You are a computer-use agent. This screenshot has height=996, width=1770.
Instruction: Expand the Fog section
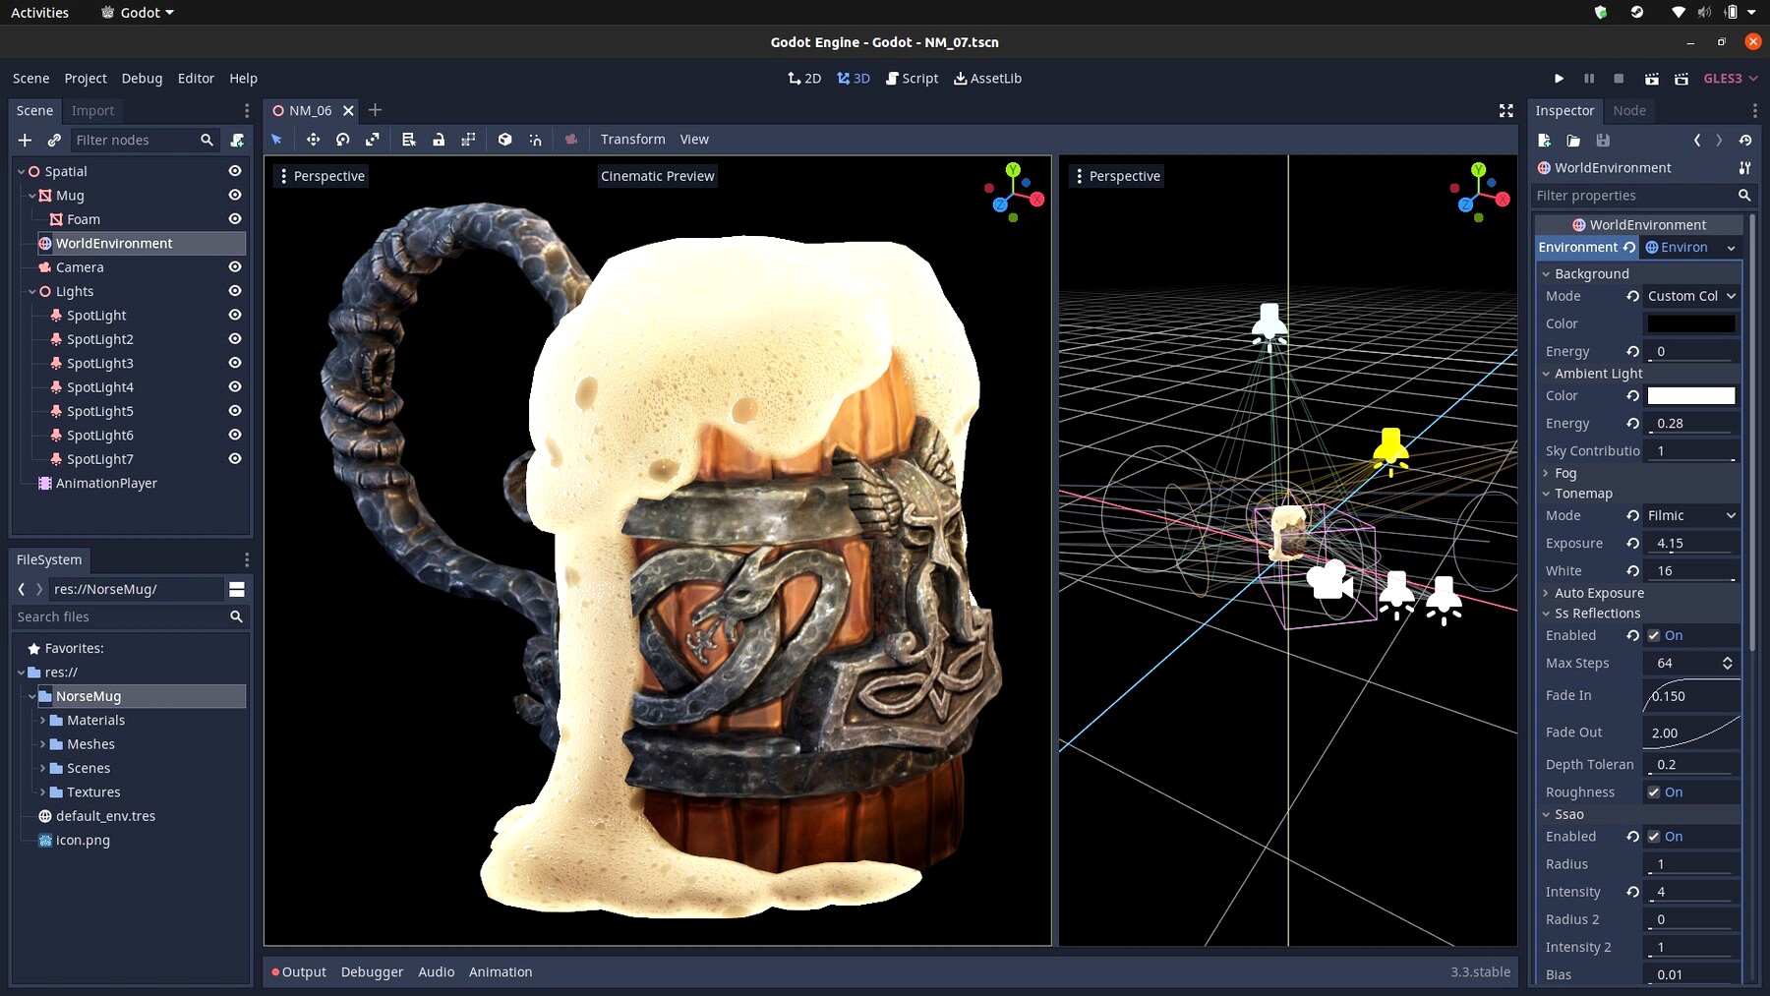(x=1546, y=474)
